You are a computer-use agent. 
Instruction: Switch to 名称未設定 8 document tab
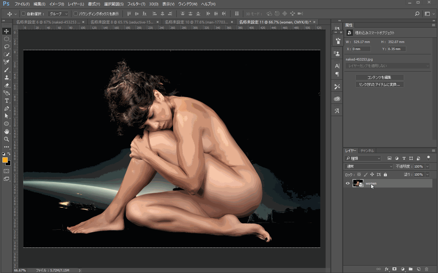[122, 22]
